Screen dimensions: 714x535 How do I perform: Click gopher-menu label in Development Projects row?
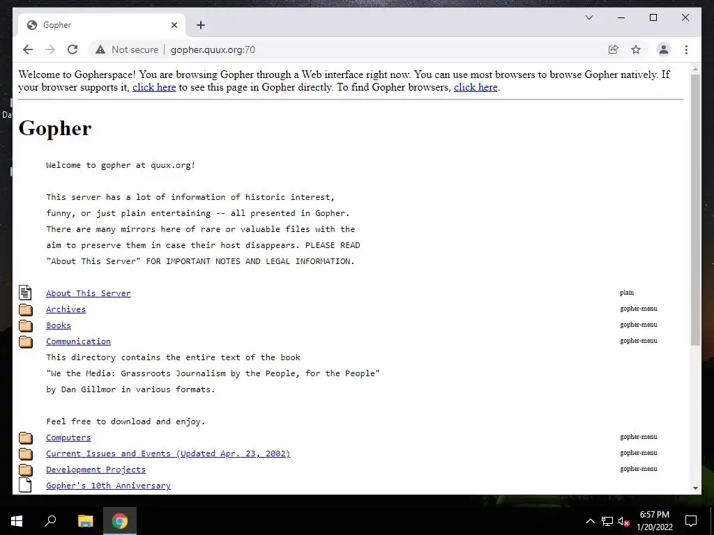(x=639, y=469)
